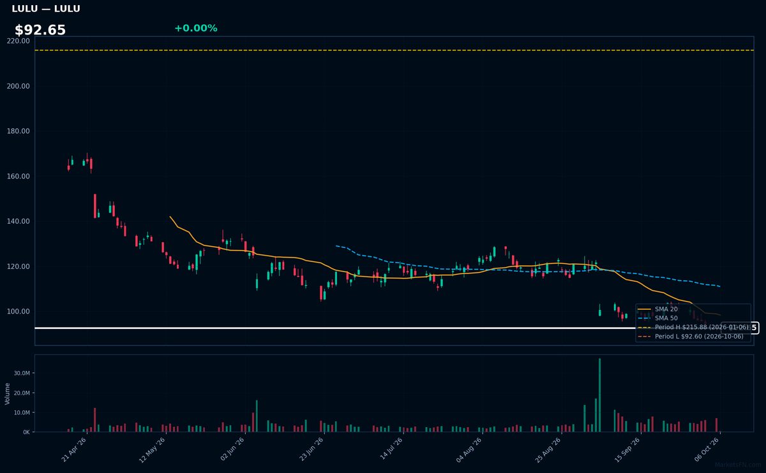Click the "LULU — LULU" chart title

click(x=46, y=9)
